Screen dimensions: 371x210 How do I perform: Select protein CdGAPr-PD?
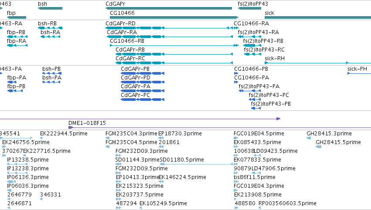coord(143,82)
